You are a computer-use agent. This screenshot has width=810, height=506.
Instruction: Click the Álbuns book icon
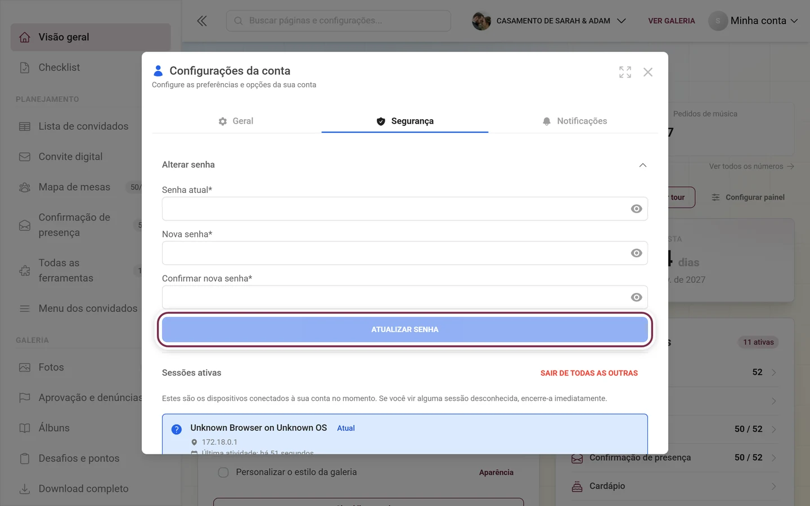pyautogui.click(x=25, y=428)
